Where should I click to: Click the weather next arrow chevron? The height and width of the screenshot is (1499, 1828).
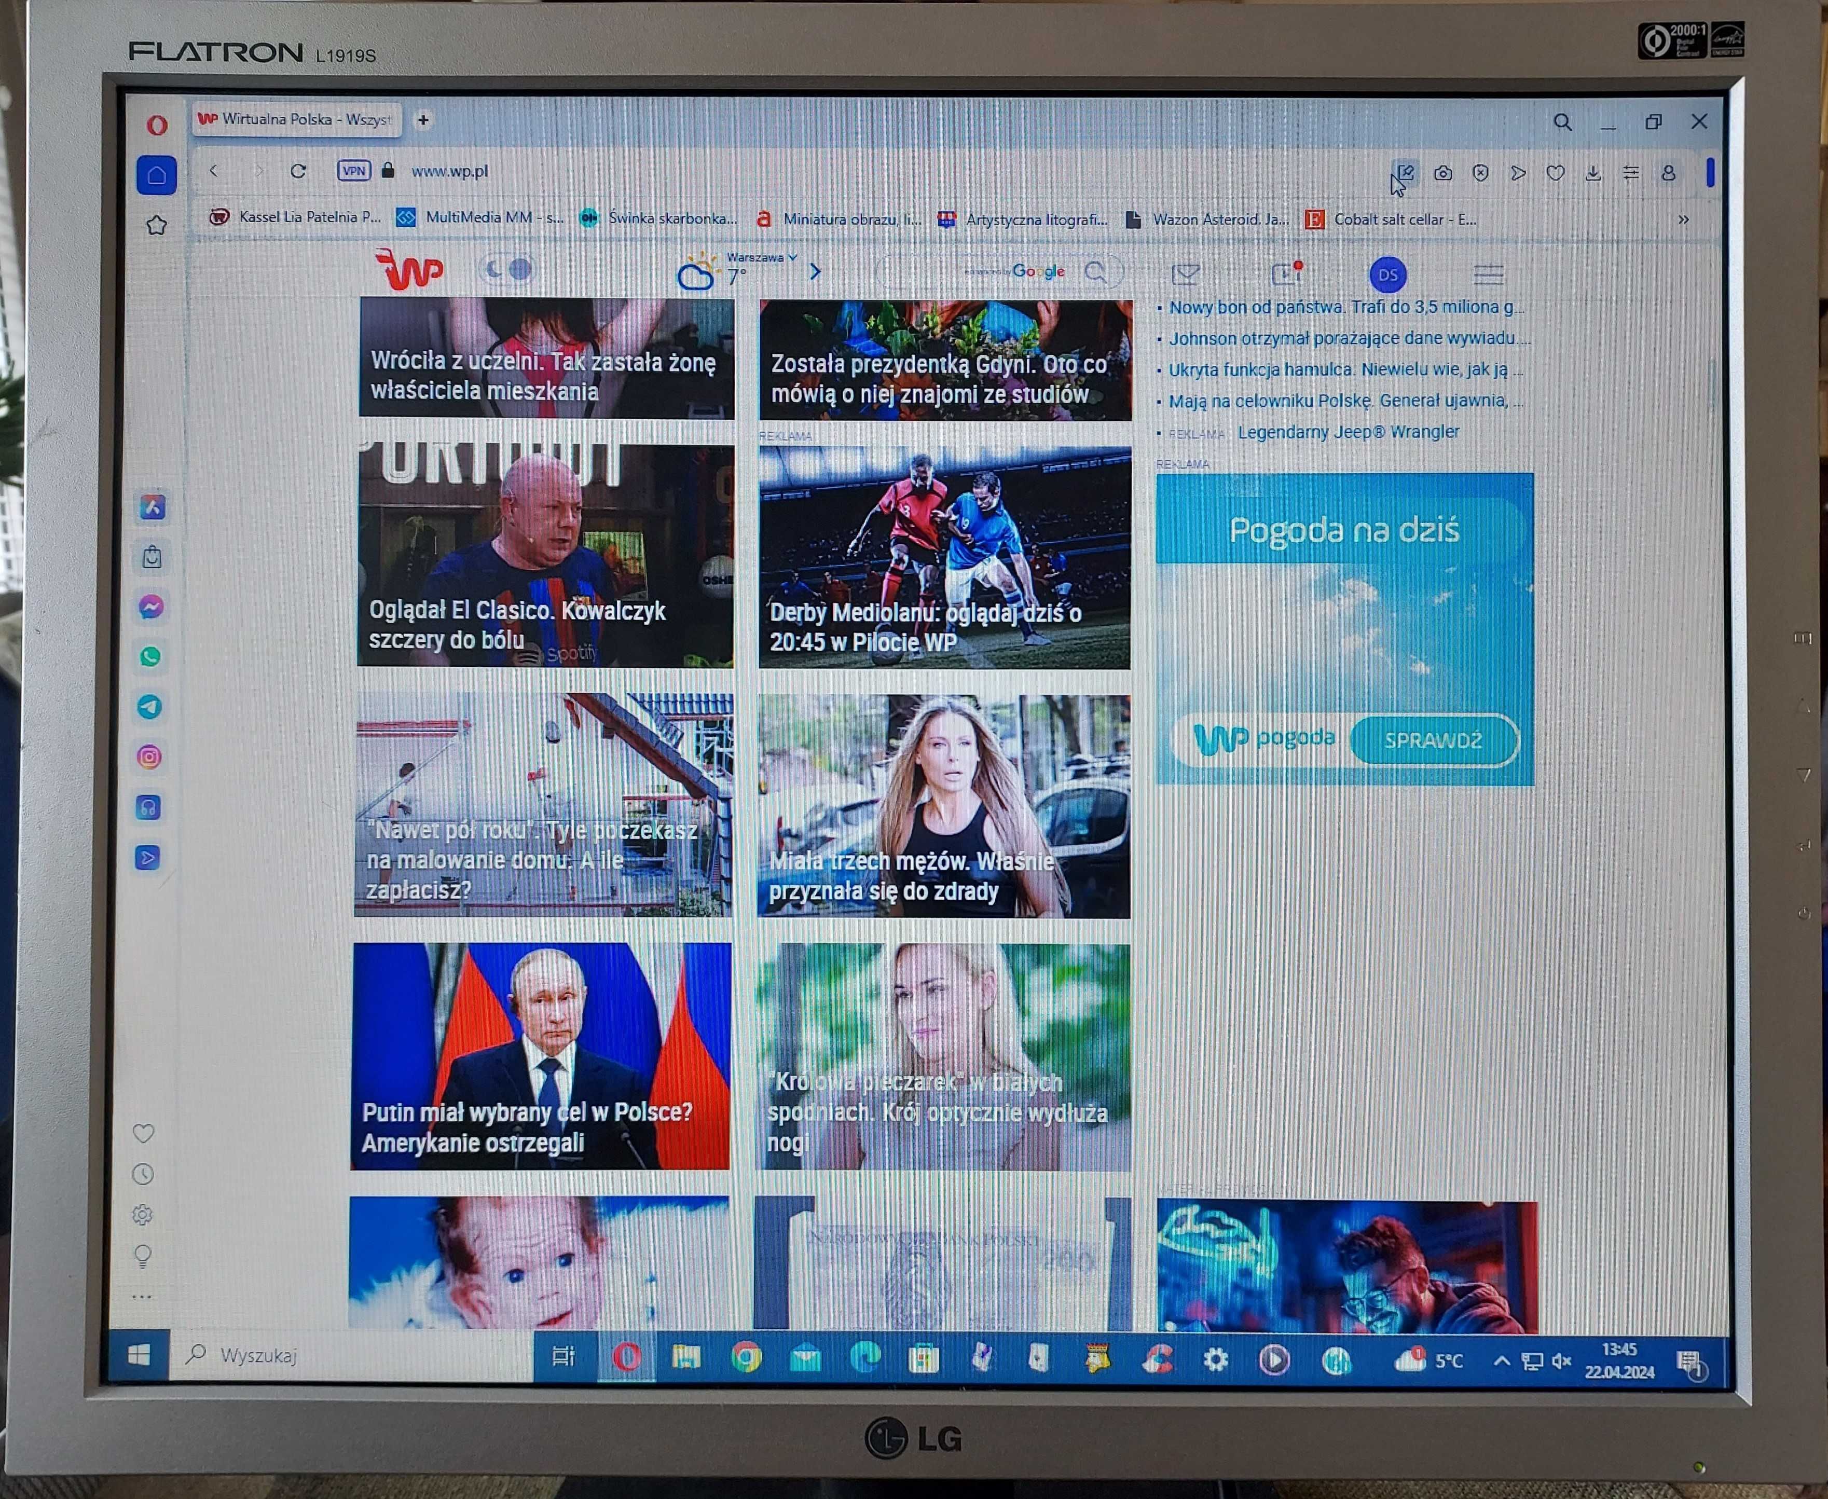[815, 272]
